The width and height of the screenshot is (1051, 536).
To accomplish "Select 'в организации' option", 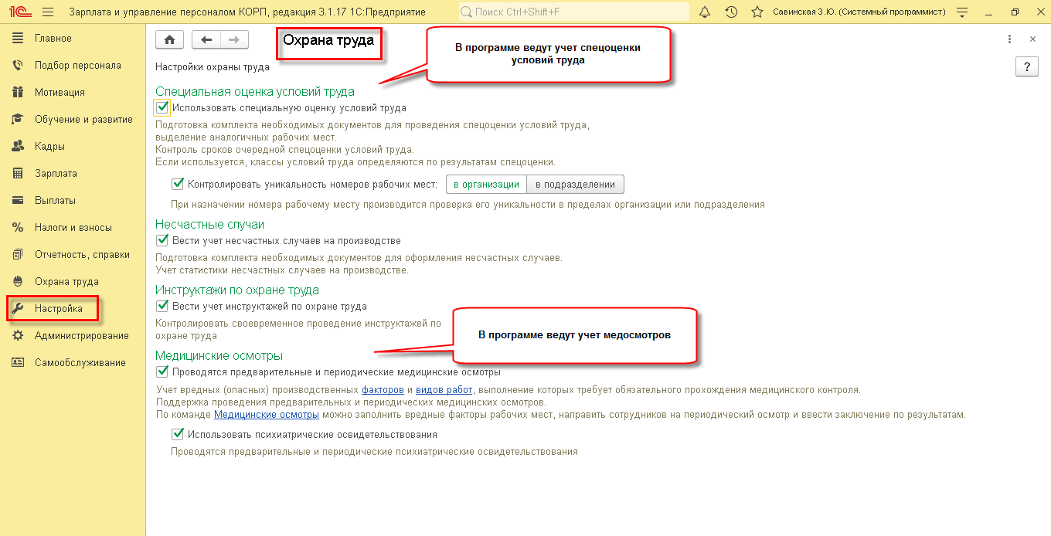I will (x=486, y=185).
